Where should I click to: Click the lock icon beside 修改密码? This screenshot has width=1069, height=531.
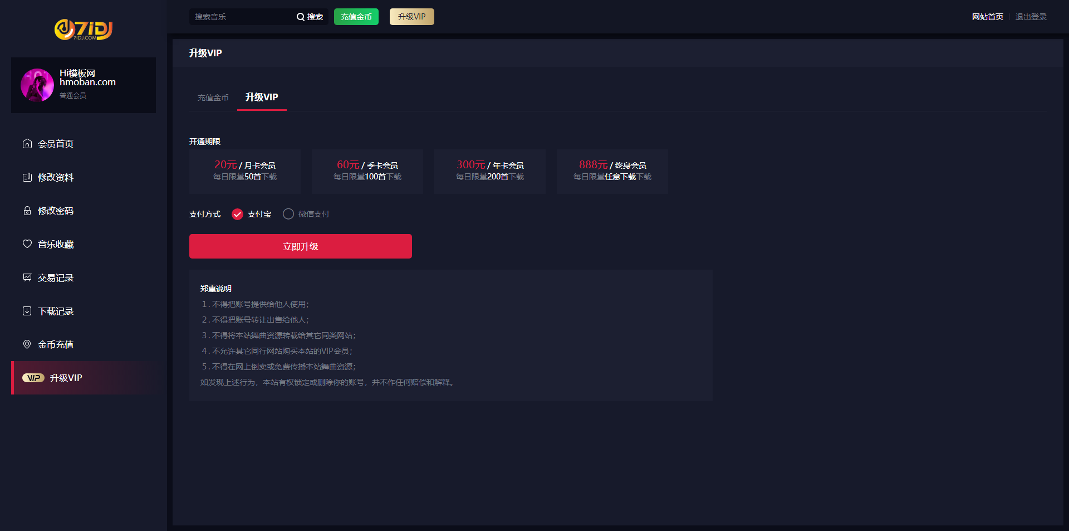pyautogui.click(x=27, y=211)
